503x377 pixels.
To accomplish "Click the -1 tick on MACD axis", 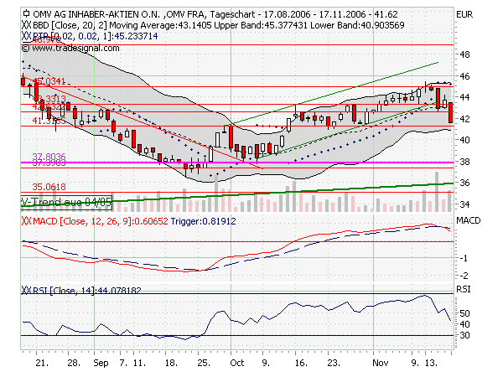I will point(464,258).
